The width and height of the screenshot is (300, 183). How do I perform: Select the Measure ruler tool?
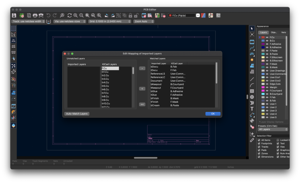[x=252, y=140]
